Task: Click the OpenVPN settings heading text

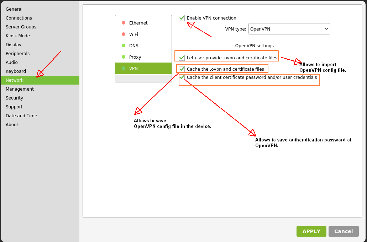Action: [x=255, y=46]
